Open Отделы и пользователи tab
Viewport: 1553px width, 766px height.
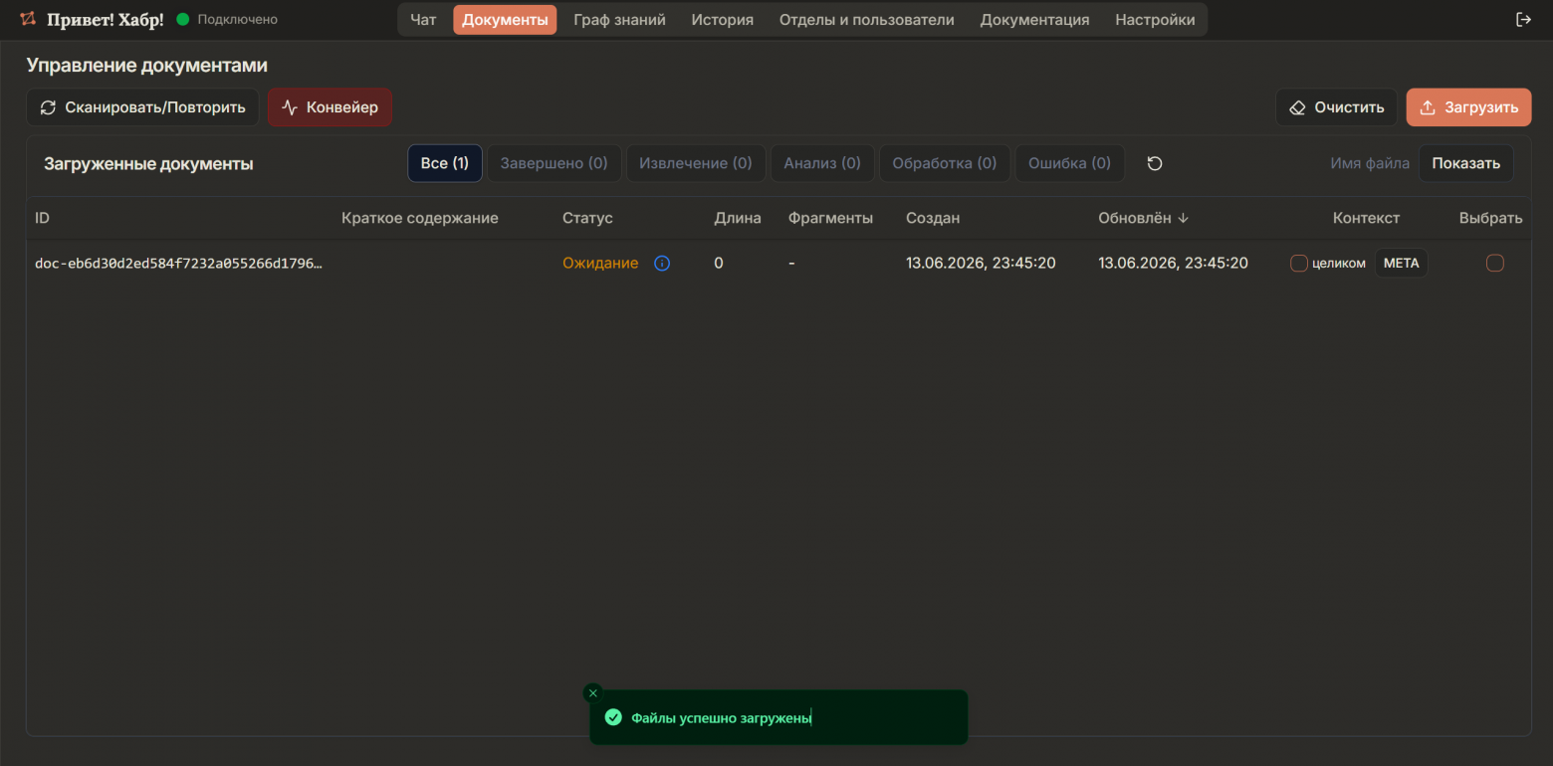(867, 20)
